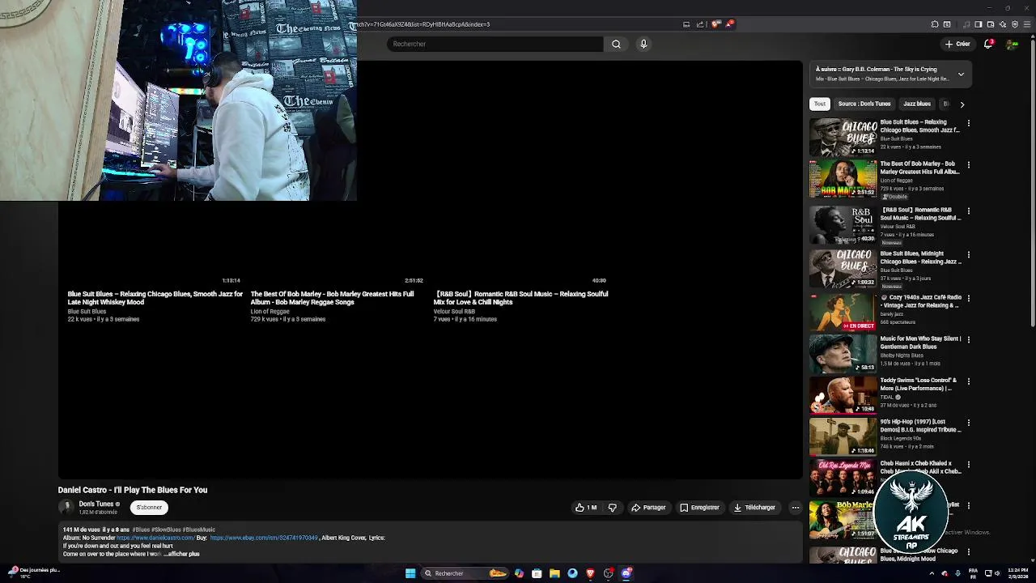
Task: Expand description with ...afficher plus
Action: point(182,554)
